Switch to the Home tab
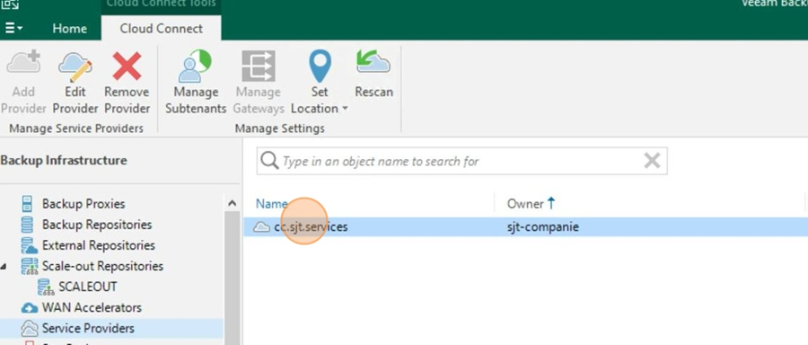 click(69, 29)
